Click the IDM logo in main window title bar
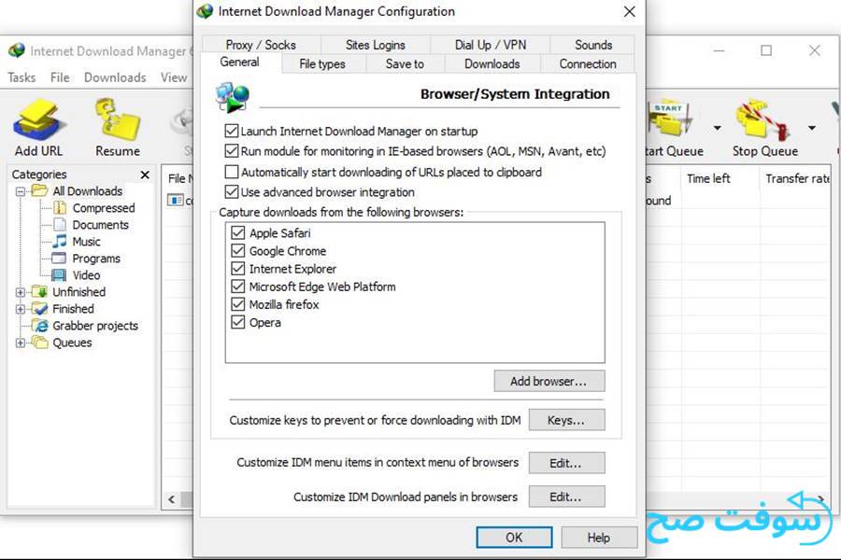This screenshot has width=841, height=560. [x=17, y=51]
